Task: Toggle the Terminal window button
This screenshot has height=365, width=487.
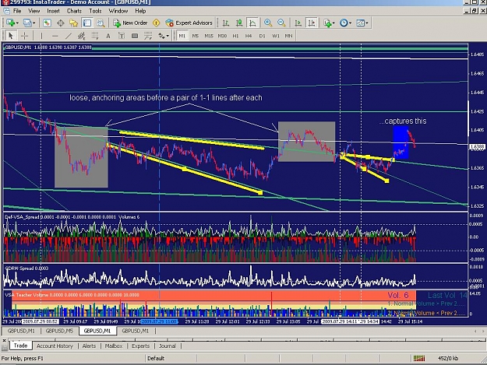Action: [x=87, y=23]
